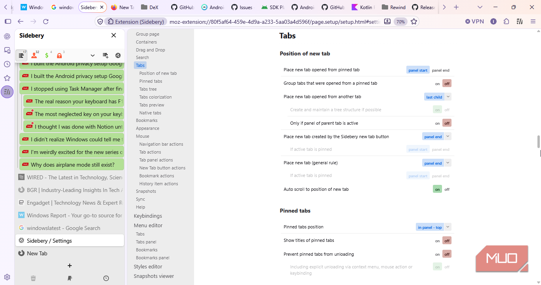Open the red lock panel with badge 3
541x285 pixels.
tap(59, 55)
